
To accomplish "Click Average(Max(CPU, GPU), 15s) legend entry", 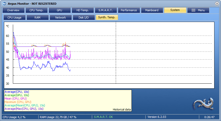I will 24,109.
